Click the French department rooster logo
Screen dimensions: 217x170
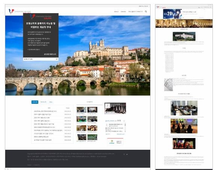[x=12, y=11]
